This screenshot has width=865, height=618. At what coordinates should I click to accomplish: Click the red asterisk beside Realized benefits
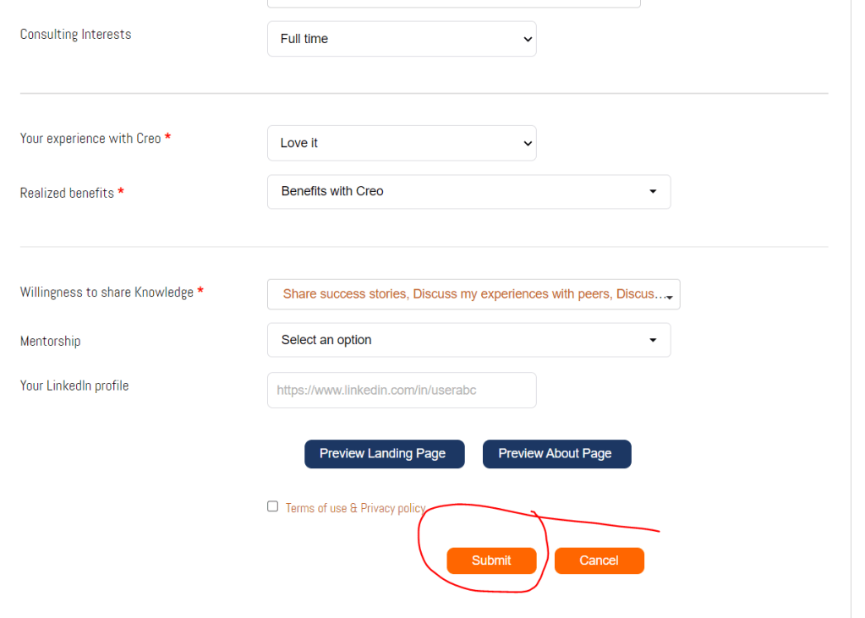coord(121,193)
